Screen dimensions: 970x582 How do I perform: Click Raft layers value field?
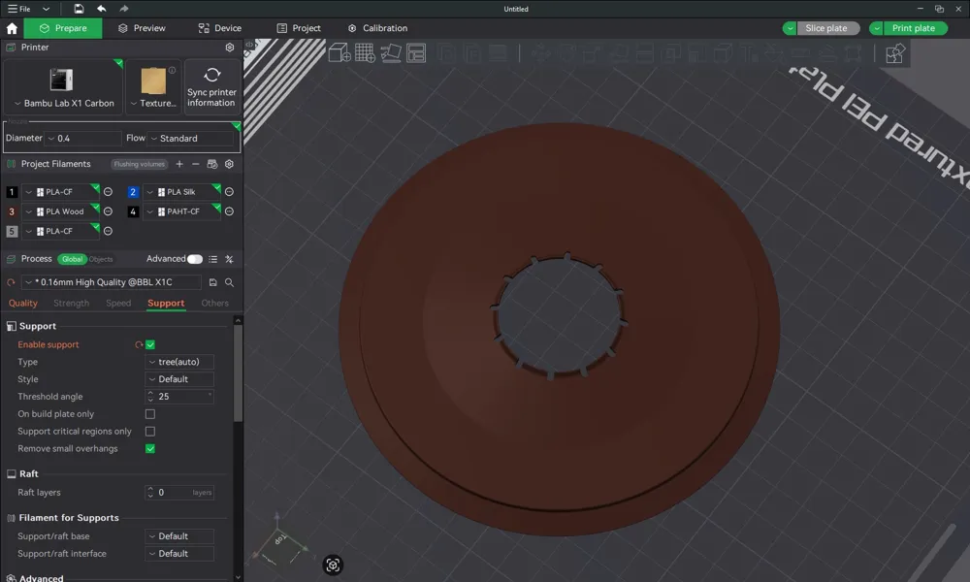click(x=179, y=493)
